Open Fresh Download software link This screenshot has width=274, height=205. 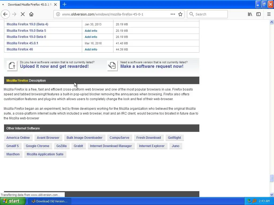[149, 137]
